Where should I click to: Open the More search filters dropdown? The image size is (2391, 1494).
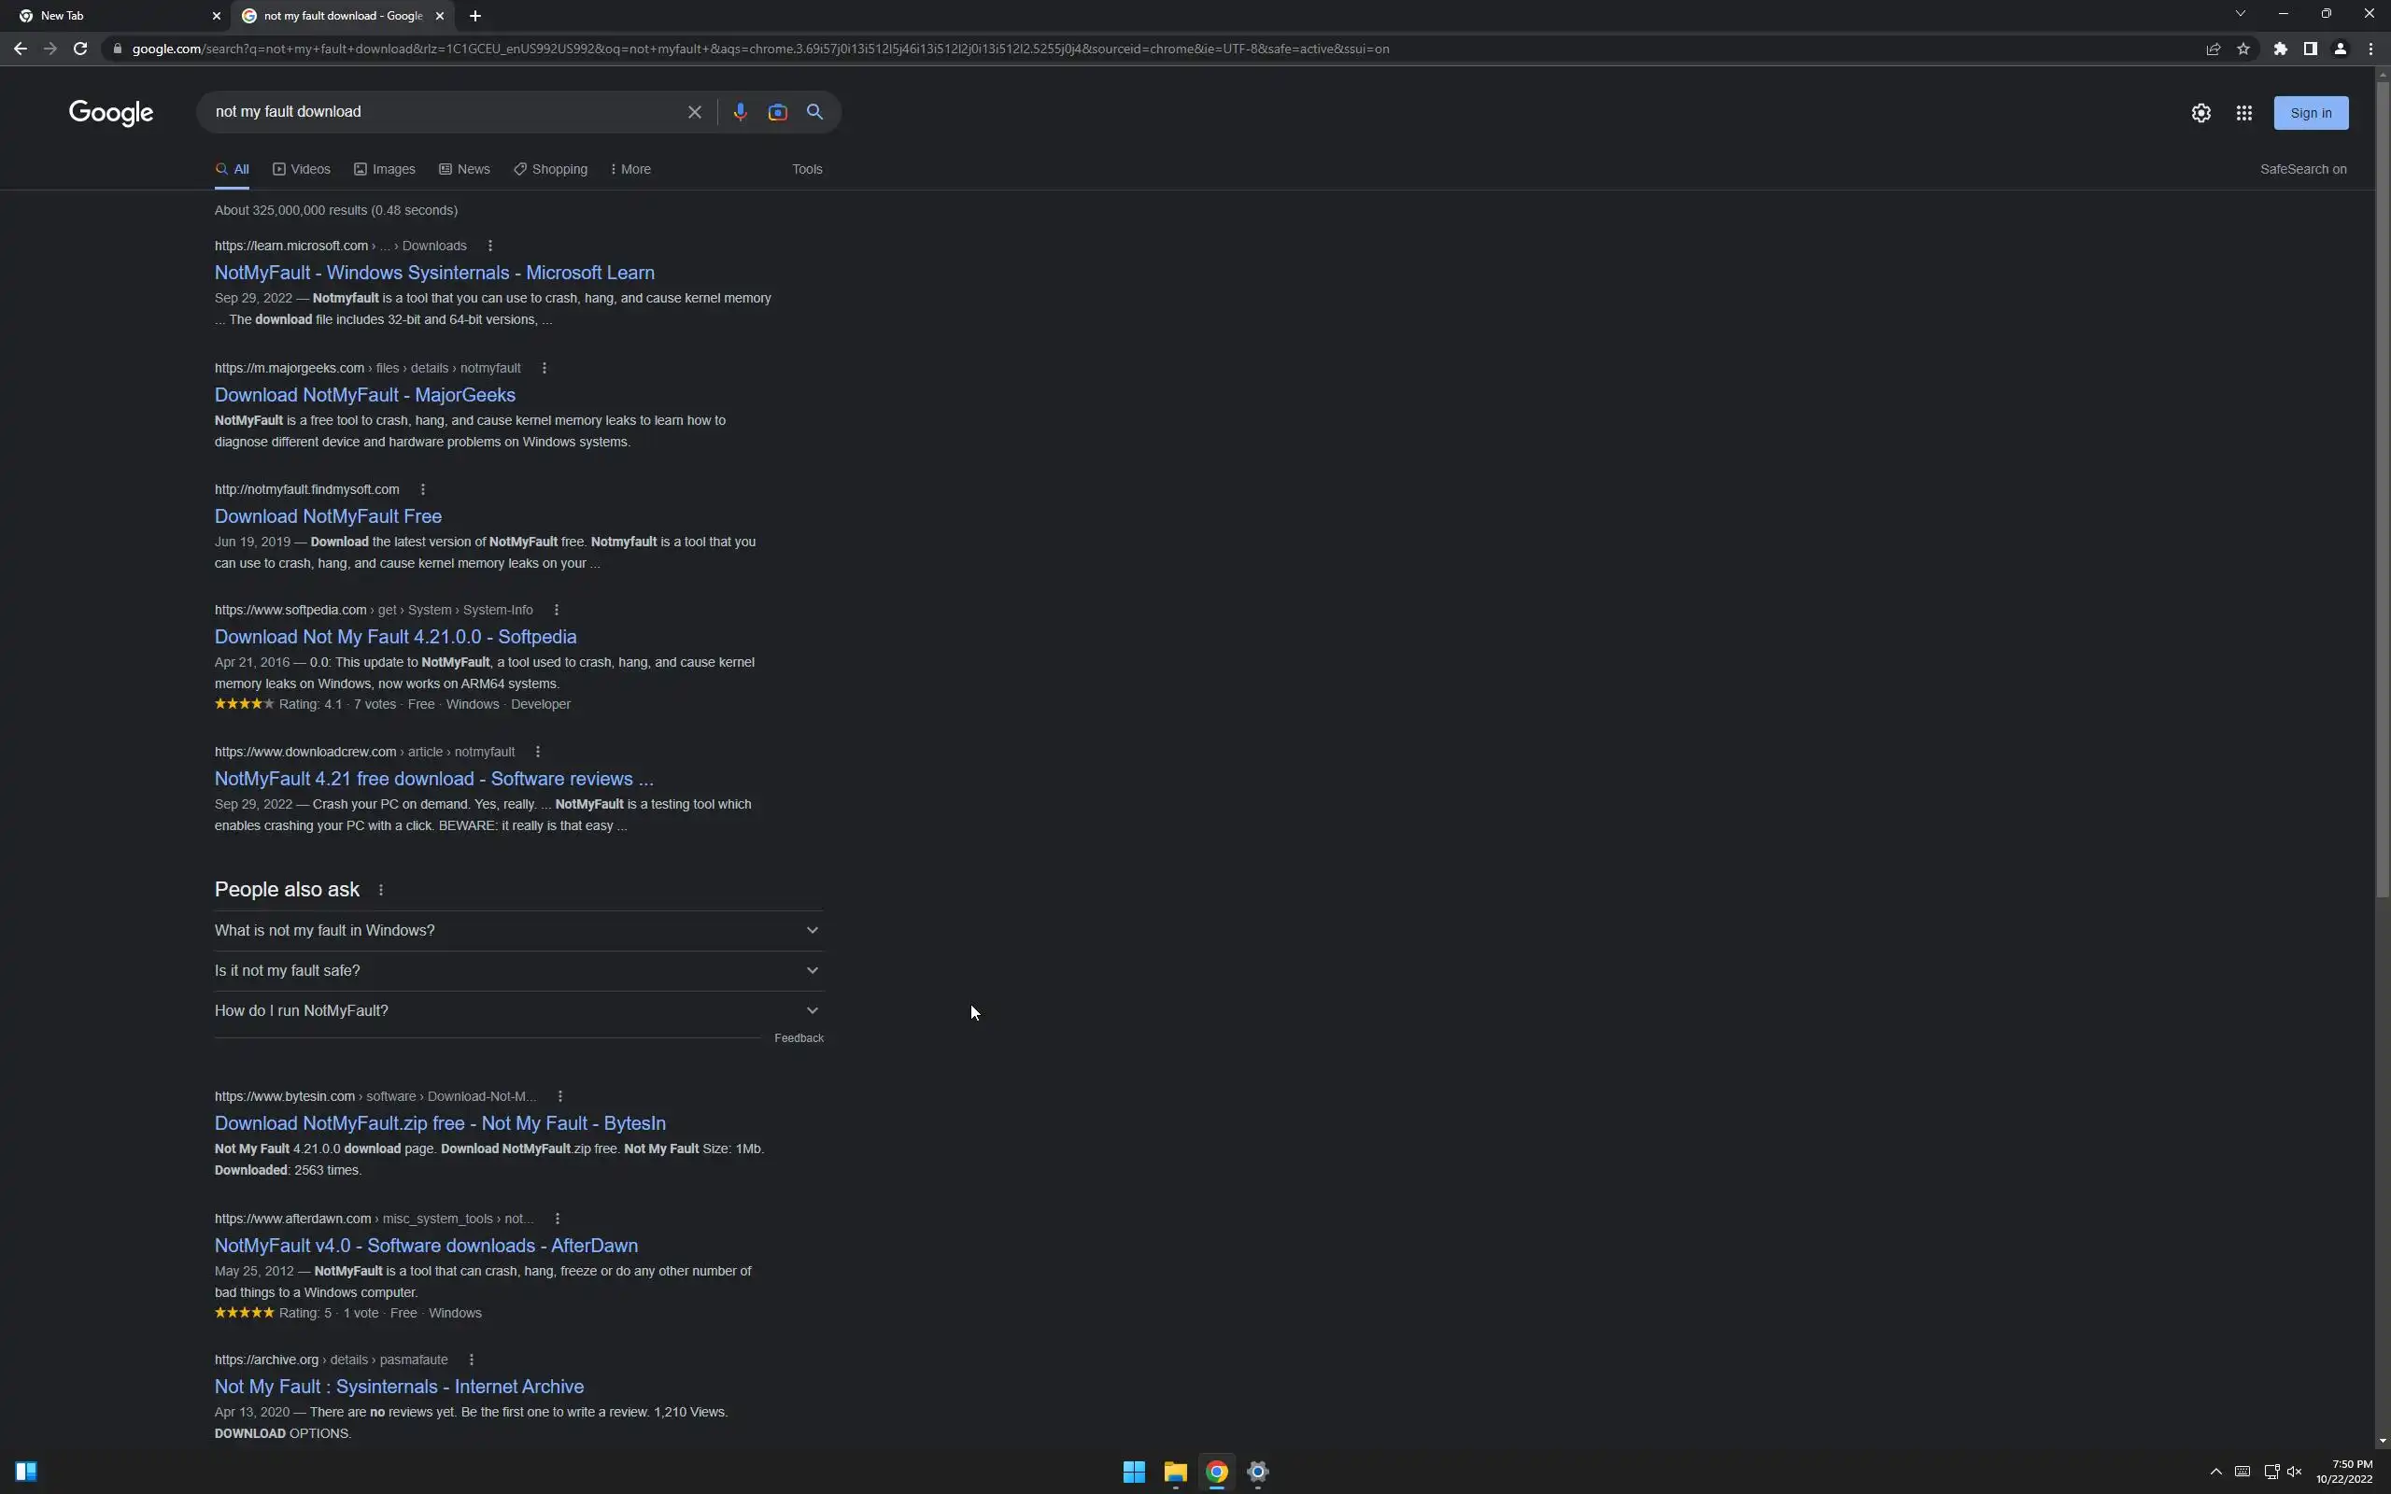coord(630,169)
